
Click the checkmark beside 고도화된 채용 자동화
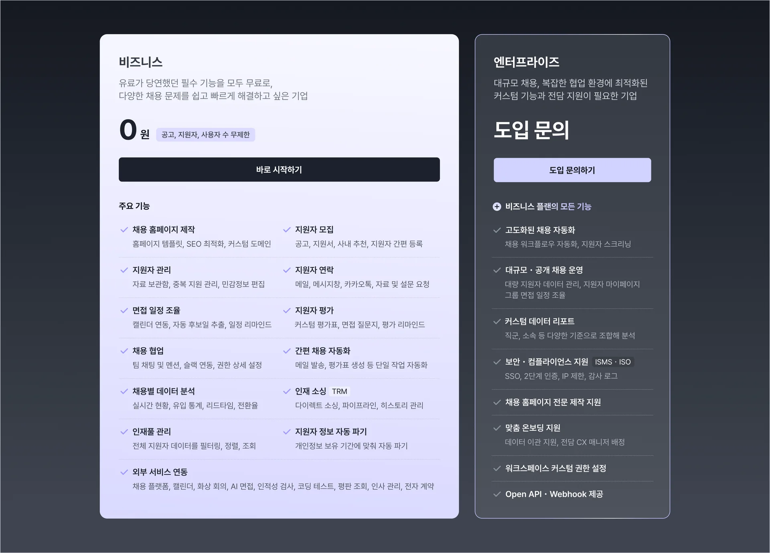497,230
